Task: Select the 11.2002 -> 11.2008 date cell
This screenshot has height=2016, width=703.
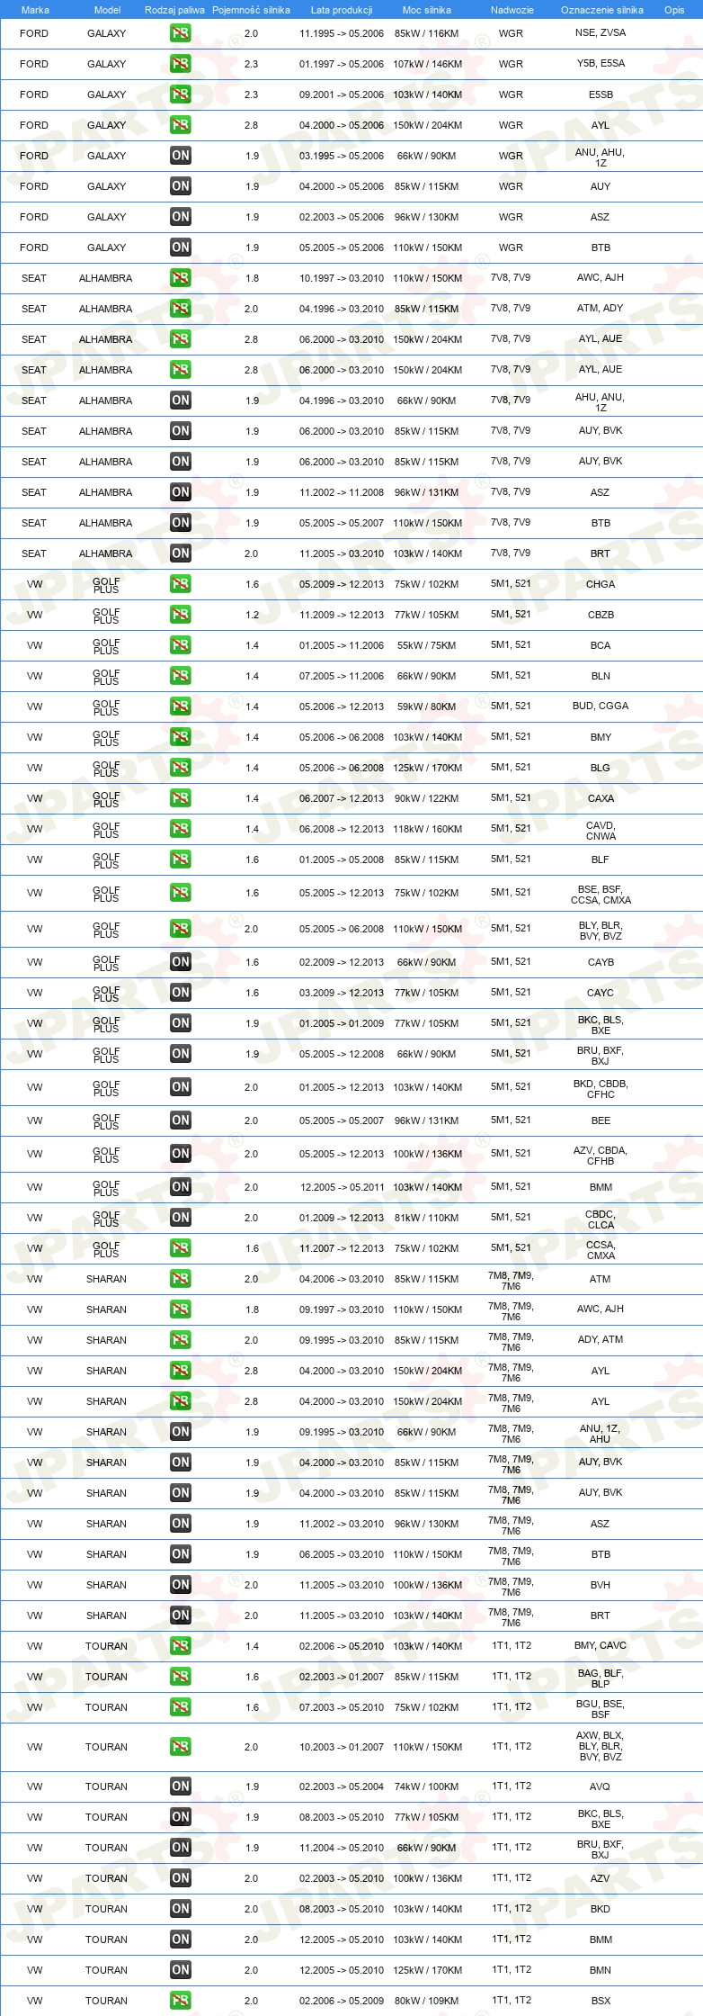Action: [x=342, y=492]
